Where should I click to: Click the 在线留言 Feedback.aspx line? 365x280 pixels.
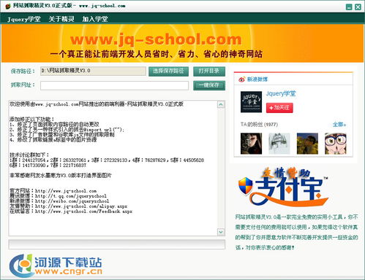71,211
